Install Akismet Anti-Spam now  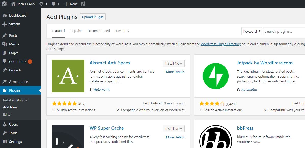[173, 64]
